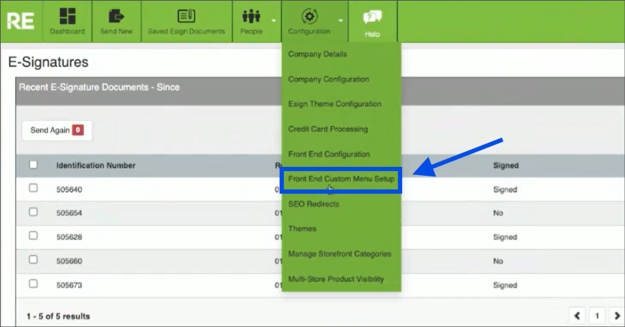The image size is (625, 327).
Task: Go to previous page arrow
Action: coord(578,316)
